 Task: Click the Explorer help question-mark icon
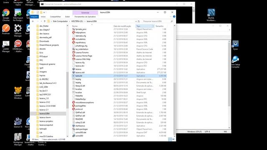coord(174,17)
